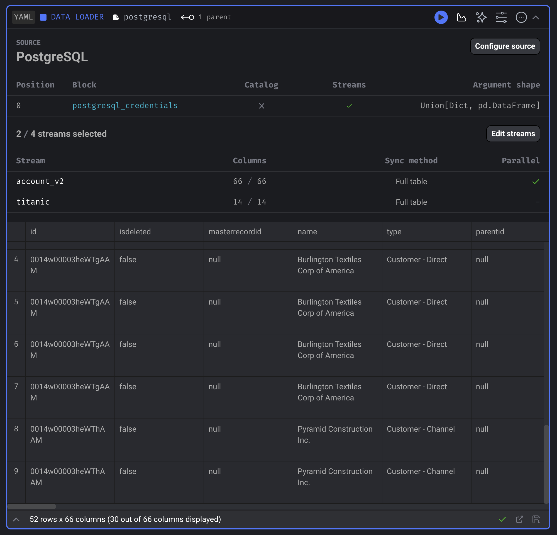Click the row 8 masterrecordid null cell

coord(248,440)
